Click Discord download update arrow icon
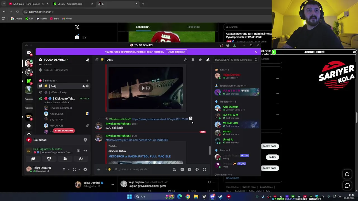Viewport: 358px width, 201px height. pyautogui.click(x=234, y=45)
